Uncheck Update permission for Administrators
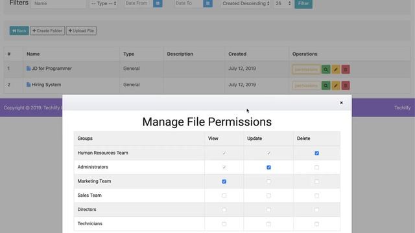Image resolution: width=415 pixels, height=233 pixels. (268, 168)
